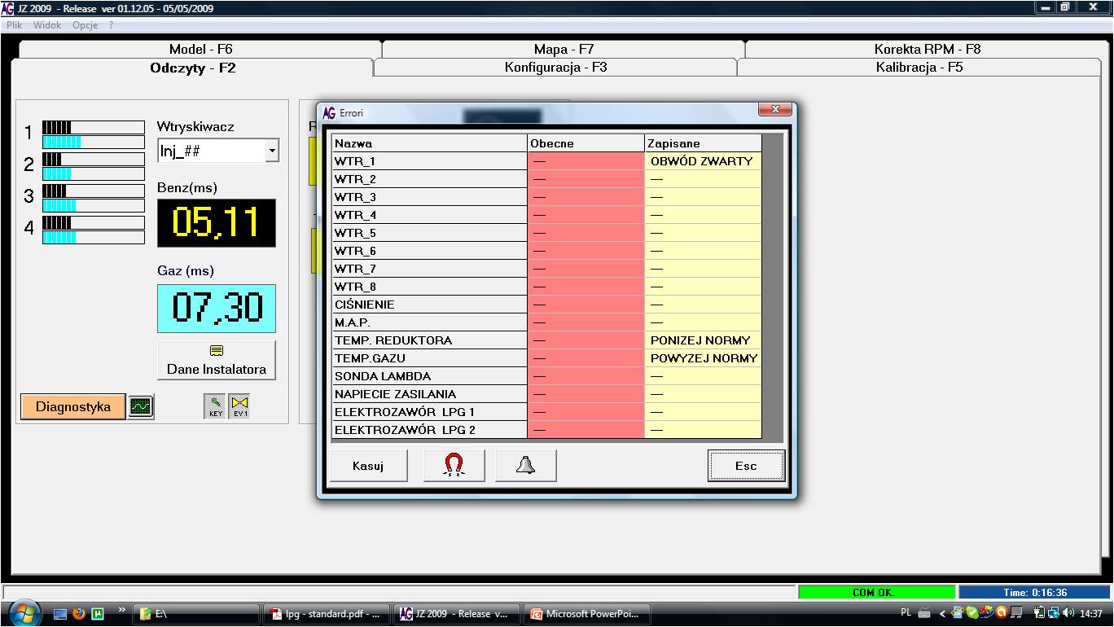Image resolution: width=1114 pixels, height=627 pixels.
Task: Expand the quick launch overflow chevron
Action: (x=122, y=609)
